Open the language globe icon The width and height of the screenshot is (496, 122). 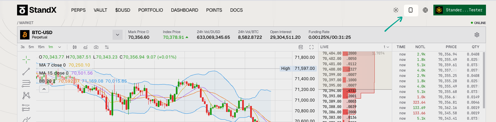(425, 10)
